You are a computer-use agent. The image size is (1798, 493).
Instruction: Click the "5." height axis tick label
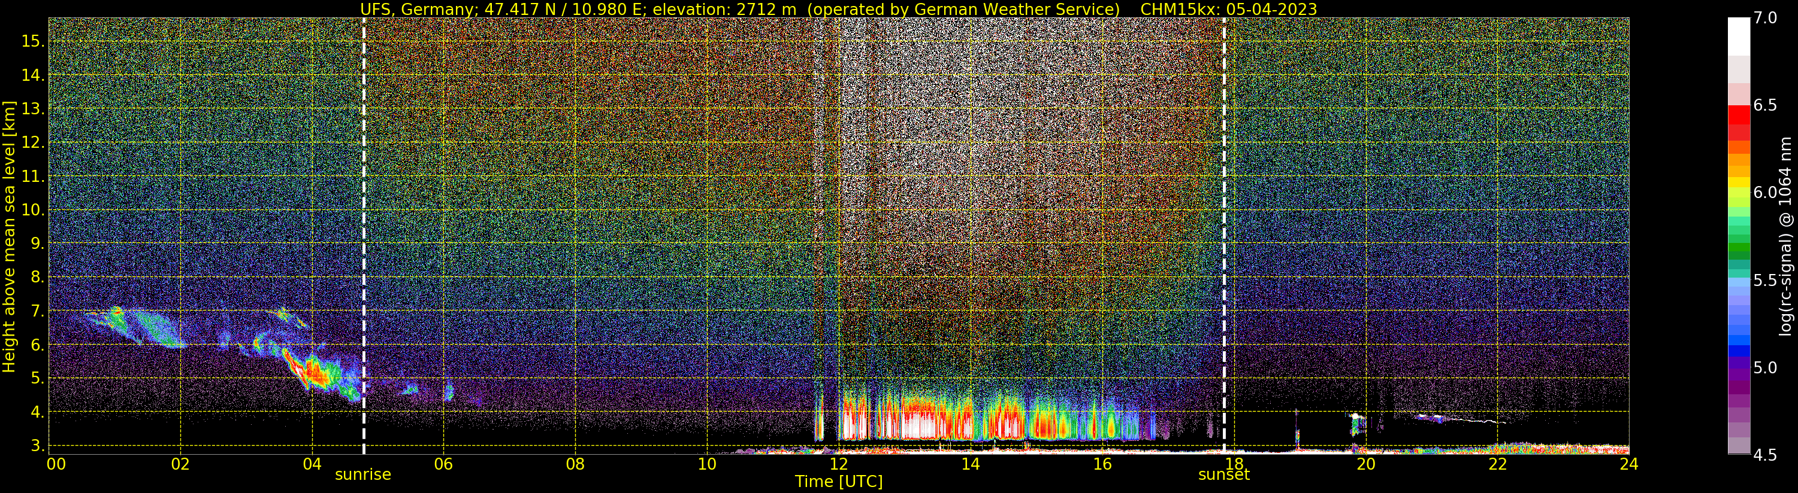(x=38, y=378)
